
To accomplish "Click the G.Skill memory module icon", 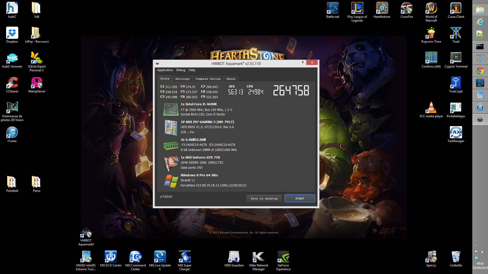I will pos(171,145).
